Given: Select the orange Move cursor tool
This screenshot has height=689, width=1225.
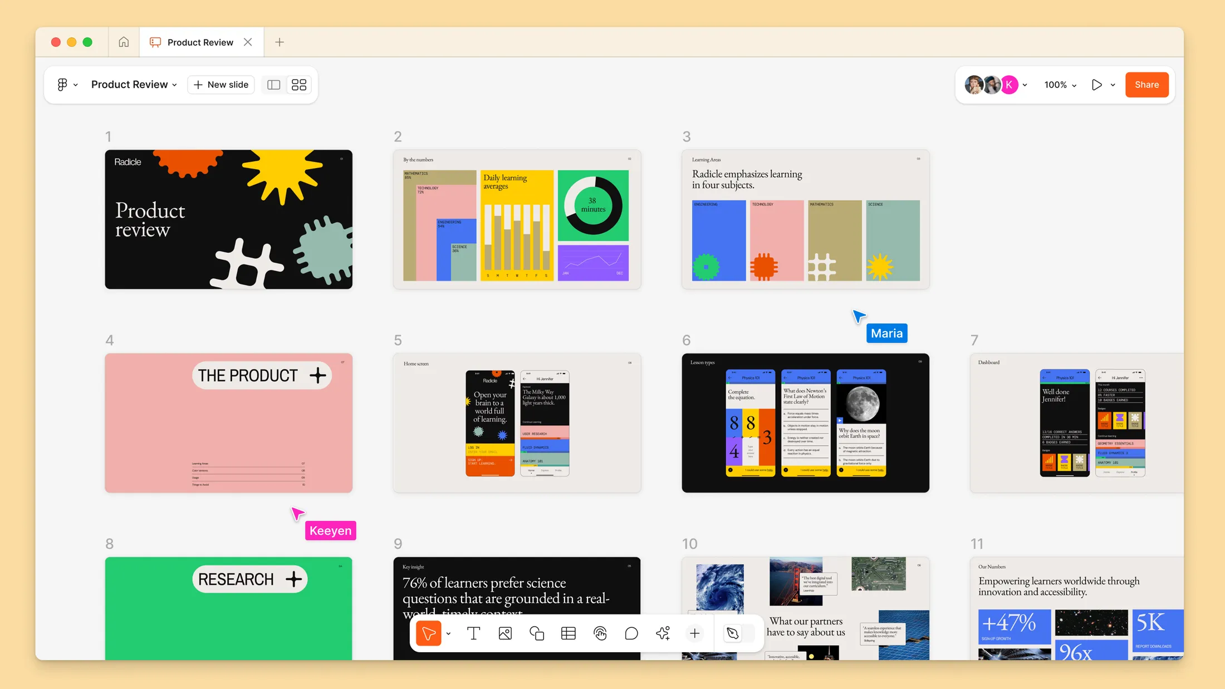Looking at the screenshot, I should click(x=428, y=633).
